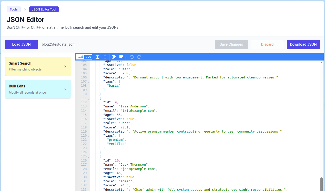Click the email value "iris@example.com"
The height and width of the screenshot is (191, 325).
[x=138, y=111]
